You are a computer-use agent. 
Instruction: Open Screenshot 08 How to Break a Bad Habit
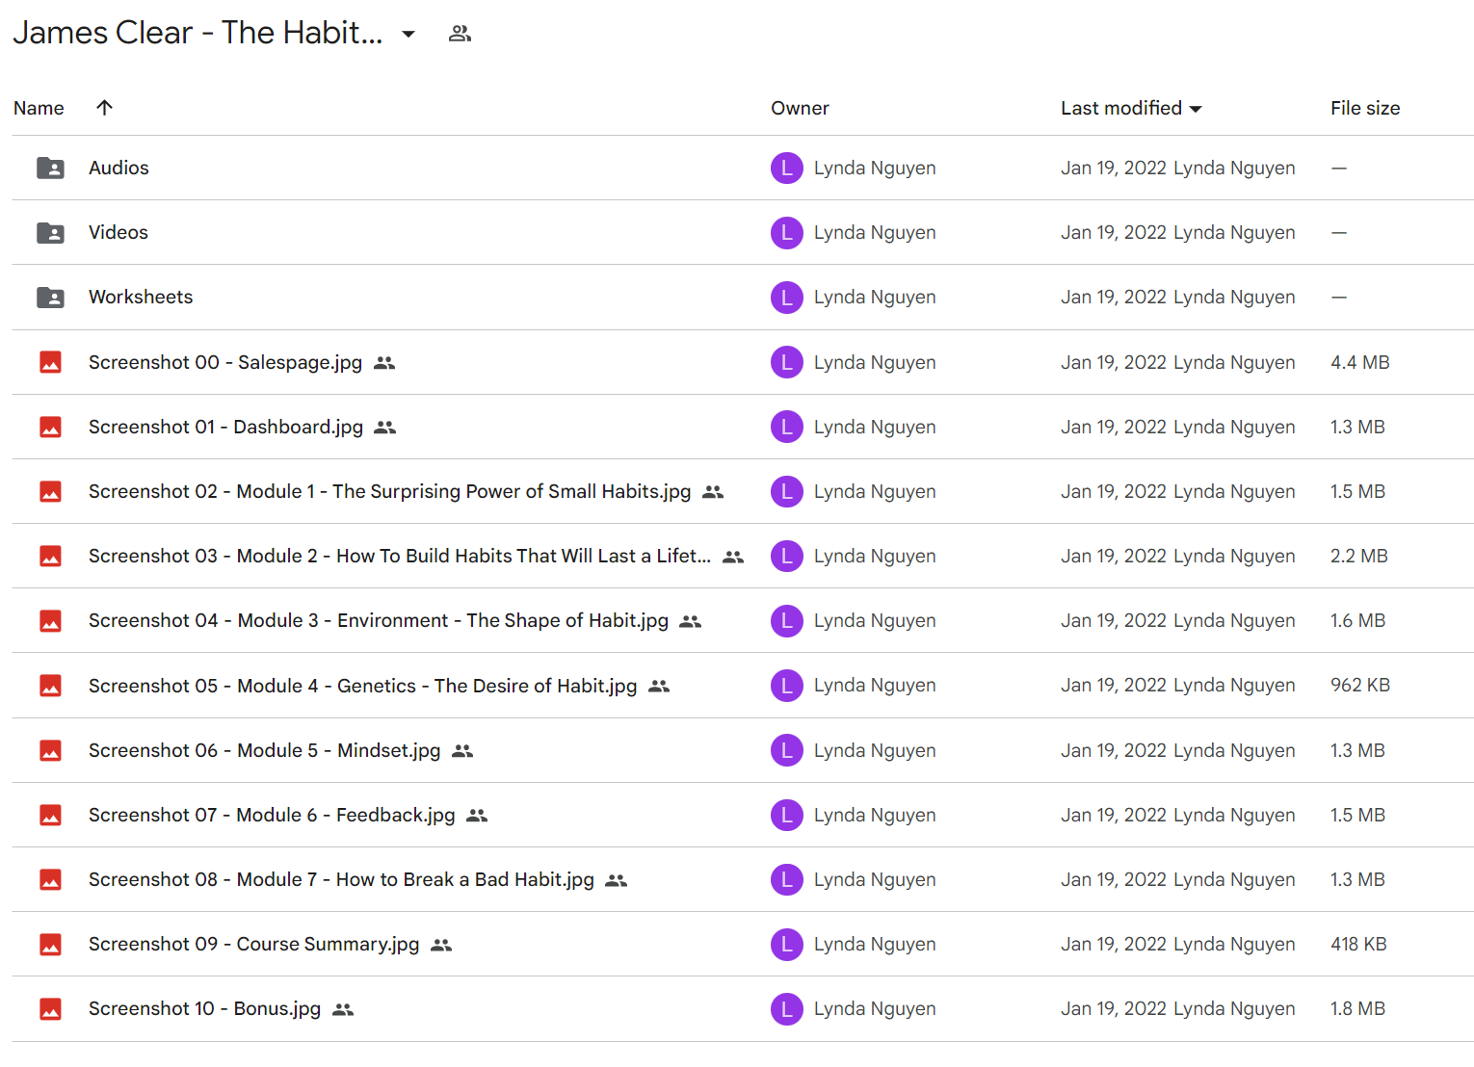pyautogui.click(x=341, y=879)
